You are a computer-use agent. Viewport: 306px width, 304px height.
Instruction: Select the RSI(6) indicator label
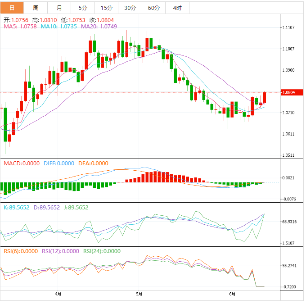pyautogui.click(x=19, y=251)
